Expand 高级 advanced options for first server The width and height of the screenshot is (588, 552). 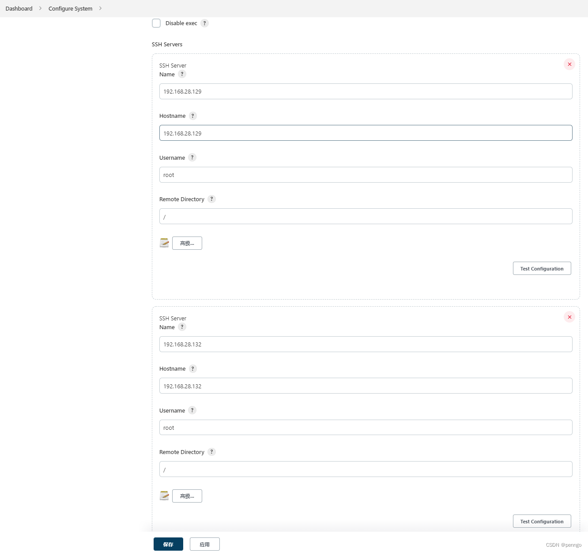coord(187,243)
